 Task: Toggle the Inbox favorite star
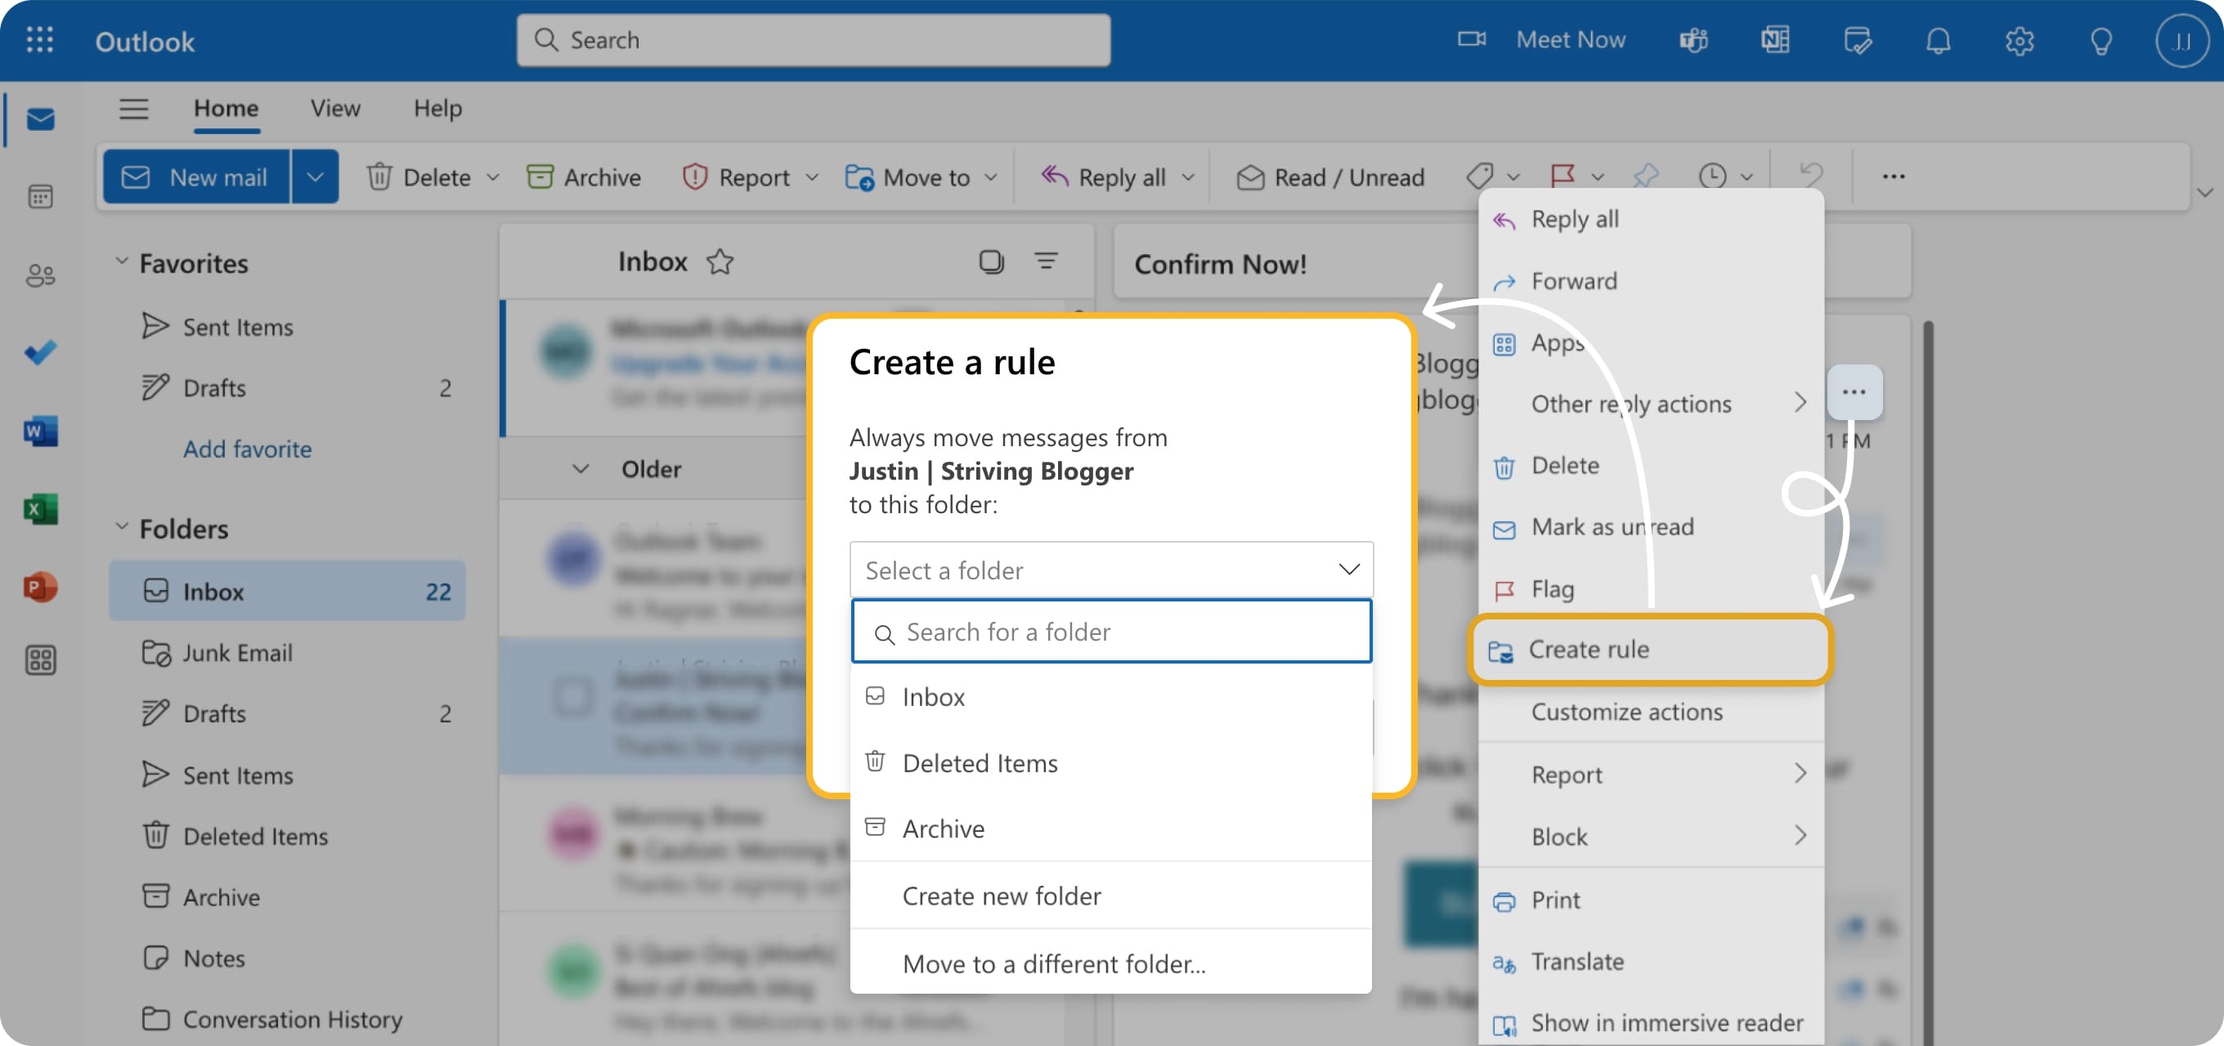(720, 262)
